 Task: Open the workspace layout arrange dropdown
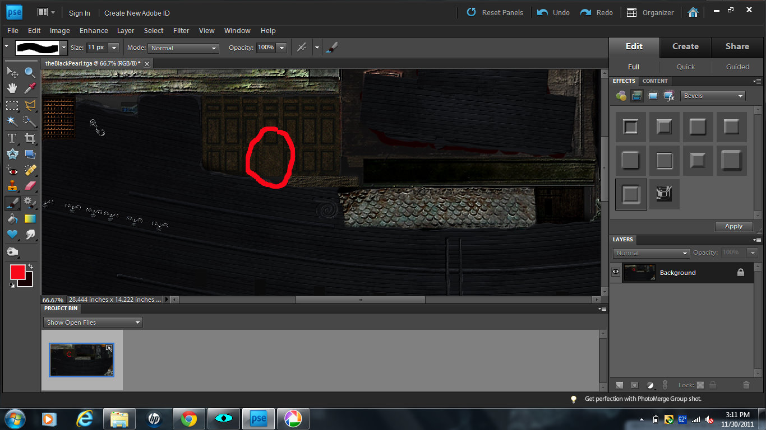click(x=47, y=12)
